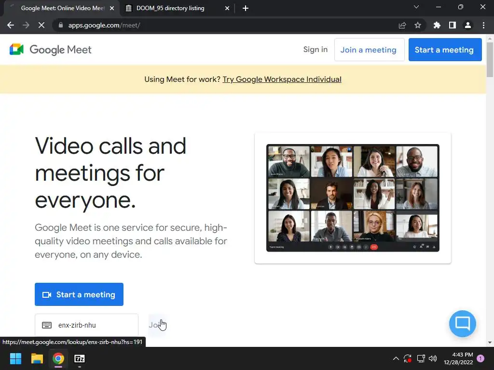Switch to the DOOM_95 directory listing tab
Screen dimensions: 494x370
point(178,8)
